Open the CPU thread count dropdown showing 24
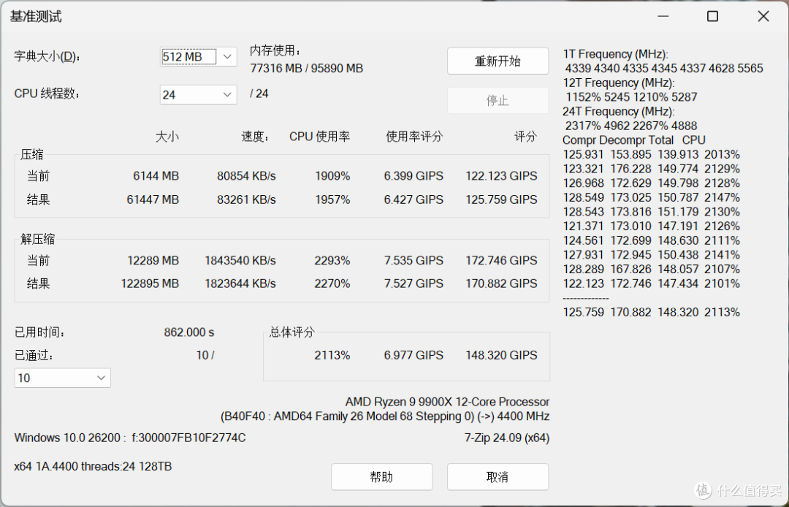Screen dimensions: 789x507 [198, 94]
